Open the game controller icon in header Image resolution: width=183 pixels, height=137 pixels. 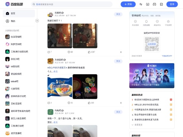[154, 4]
